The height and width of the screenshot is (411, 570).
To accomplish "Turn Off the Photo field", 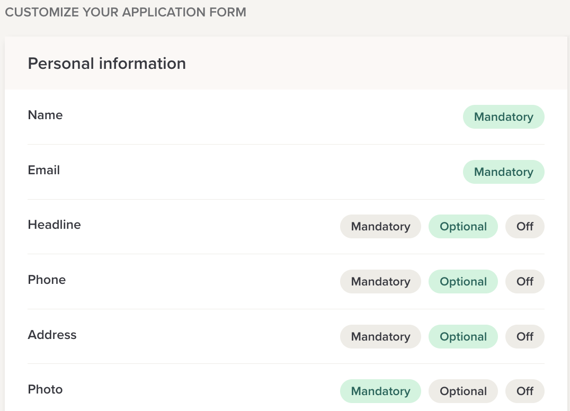I will pyautogui.click(x=524, y=391).
